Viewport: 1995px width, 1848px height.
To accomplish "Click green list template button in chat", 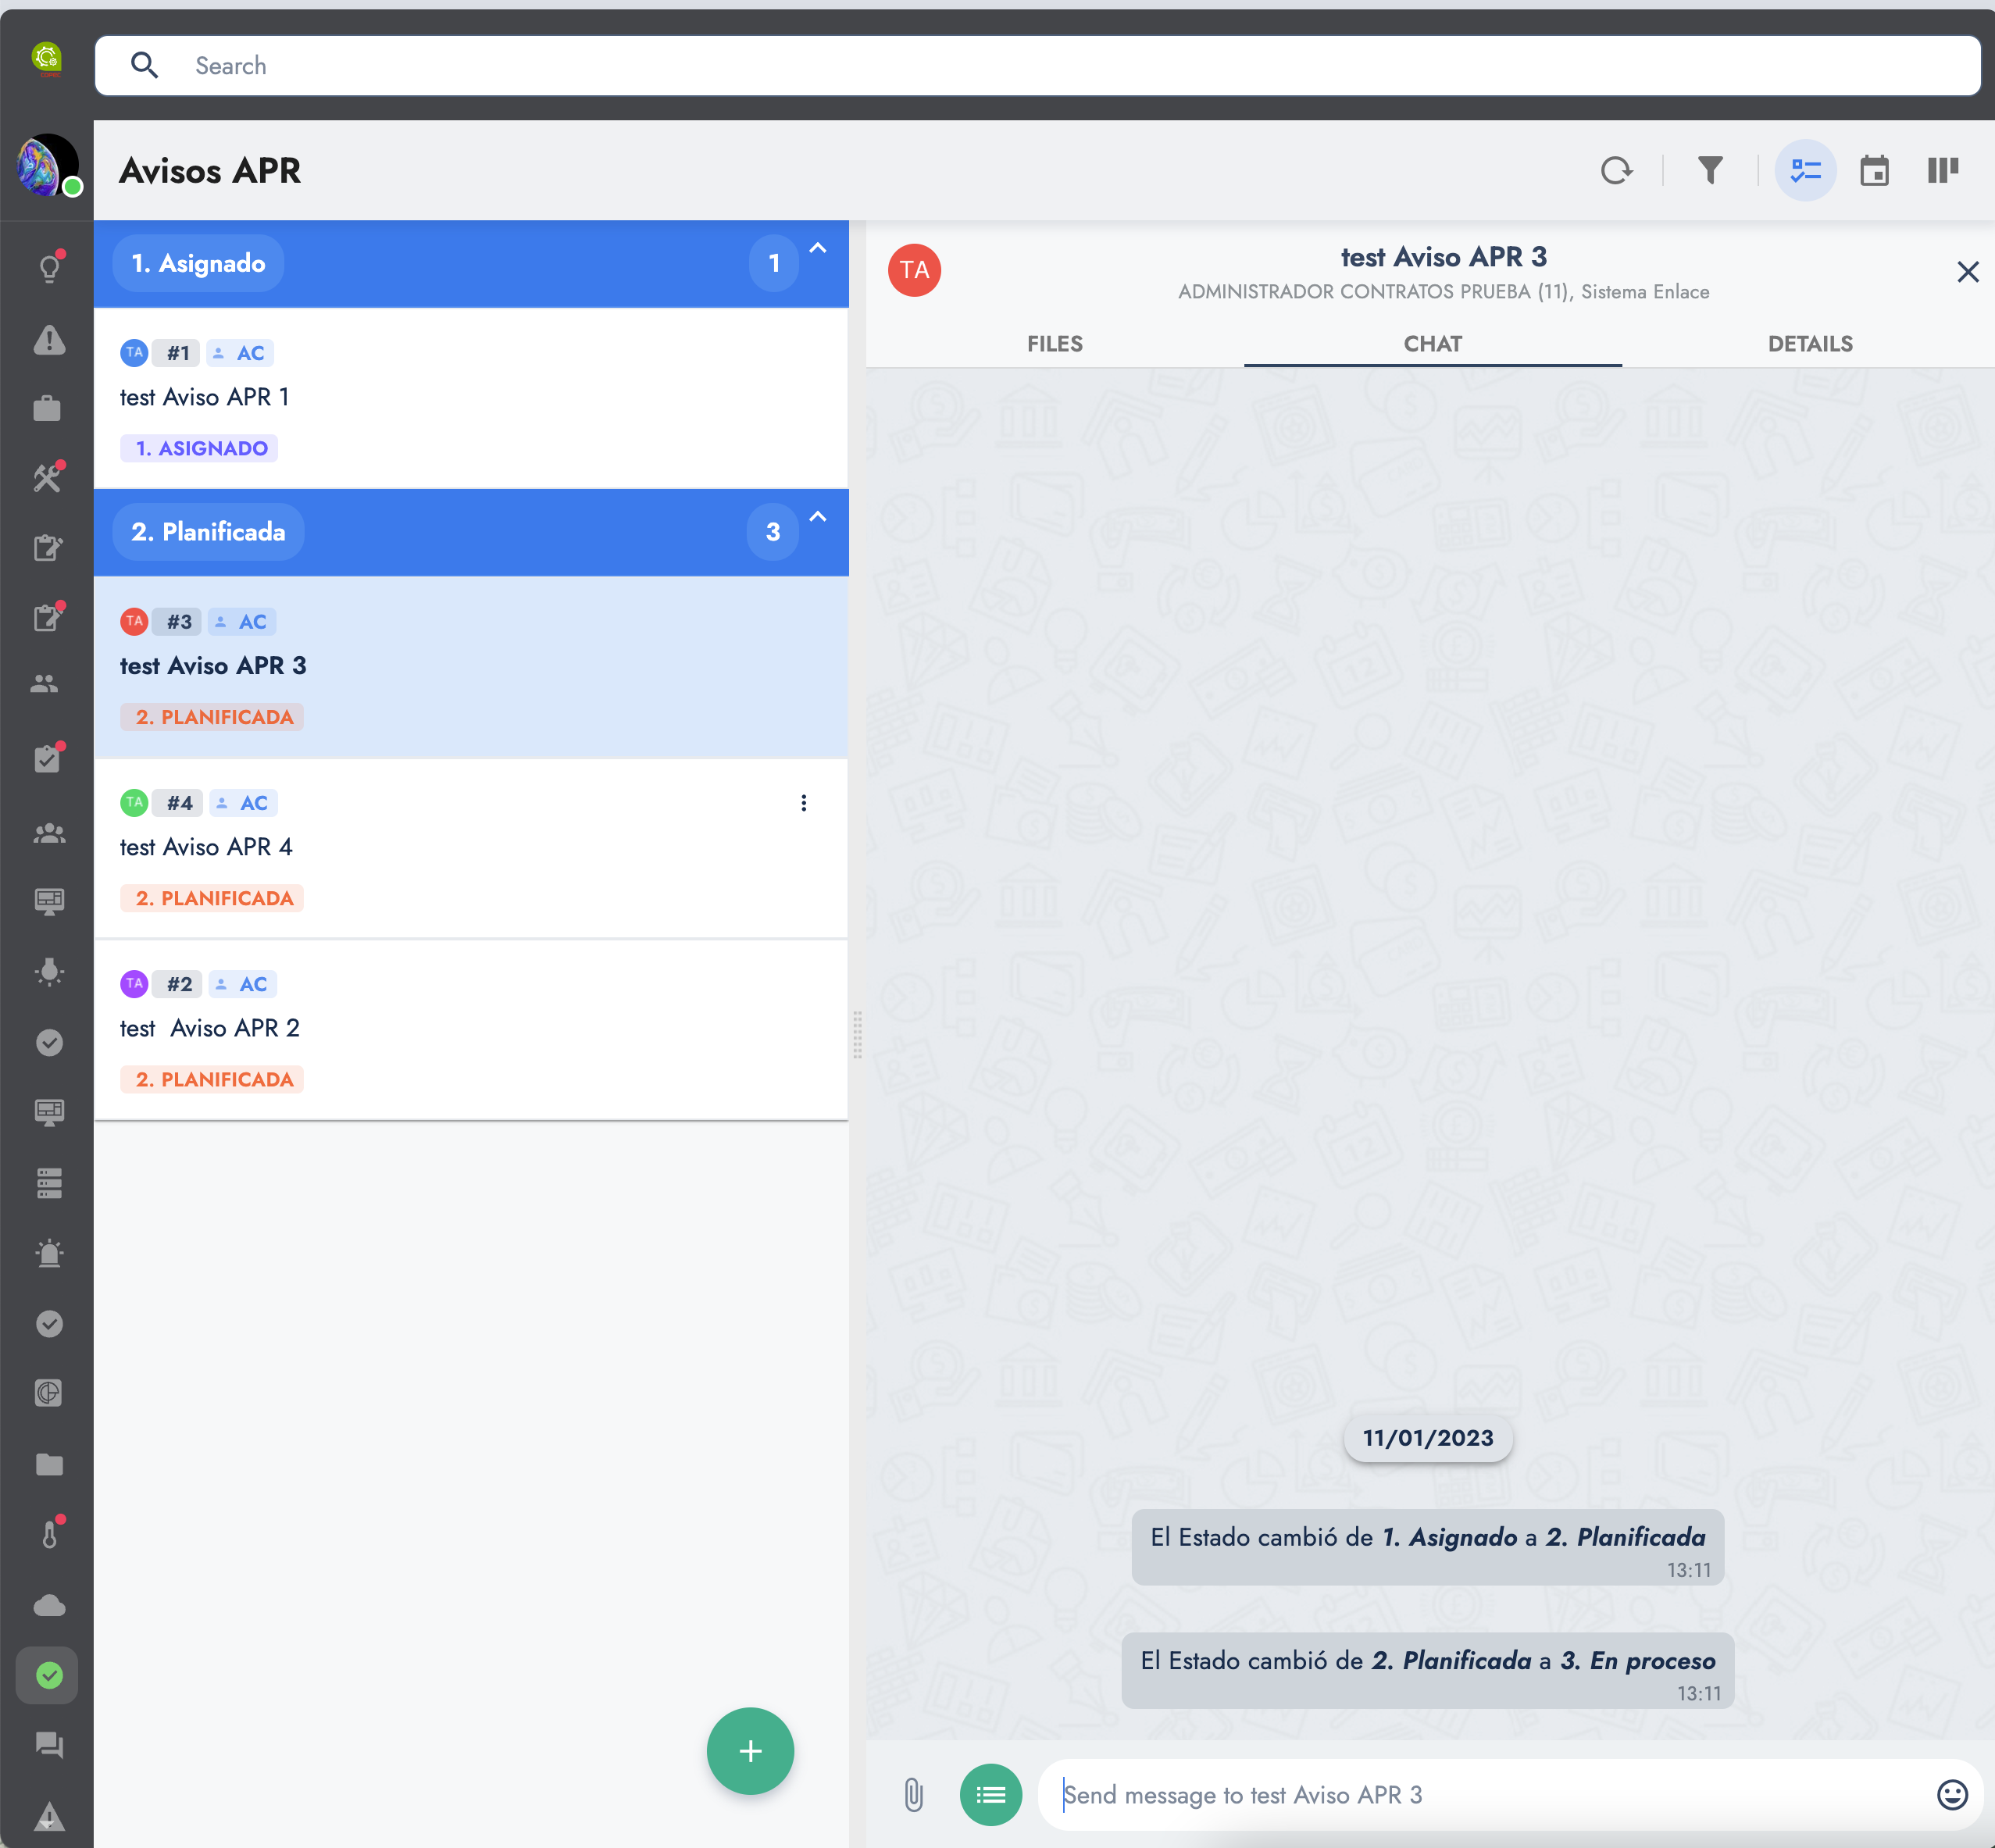I will pyautogui.click(x=990, y=1795).
